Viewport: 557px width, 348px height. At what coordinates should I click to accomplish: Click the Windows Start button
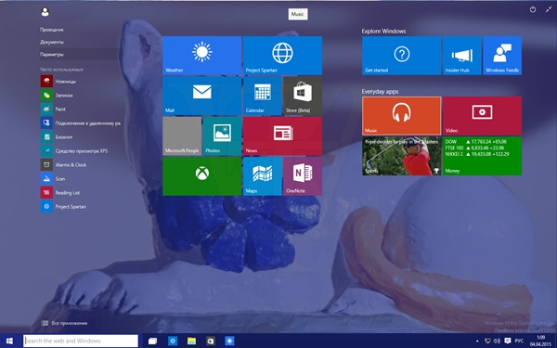click(x=9, y=341)
